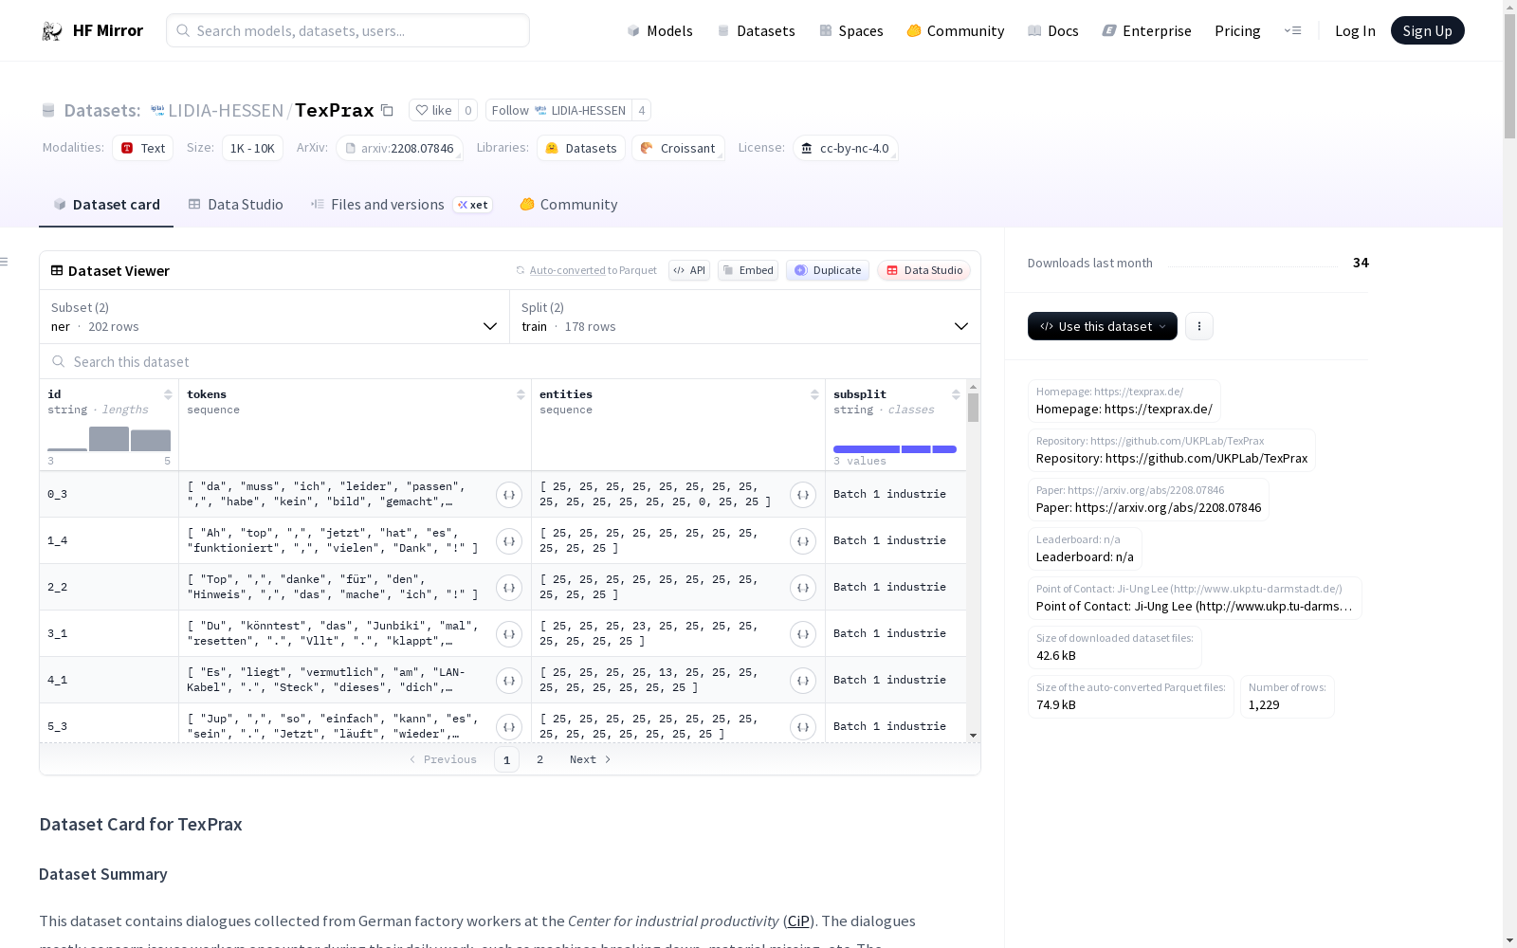
Task: Click the id lengths histogram bar
Action: tap(109, 439)
